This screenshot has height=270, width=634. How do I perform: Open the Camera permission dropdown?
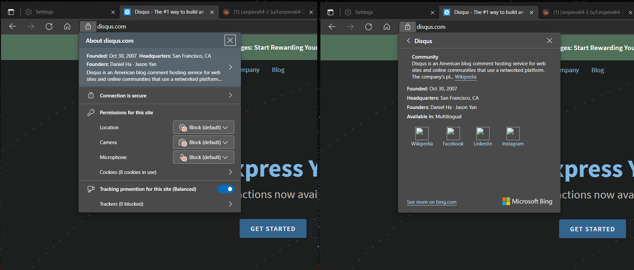coord(203,142)
